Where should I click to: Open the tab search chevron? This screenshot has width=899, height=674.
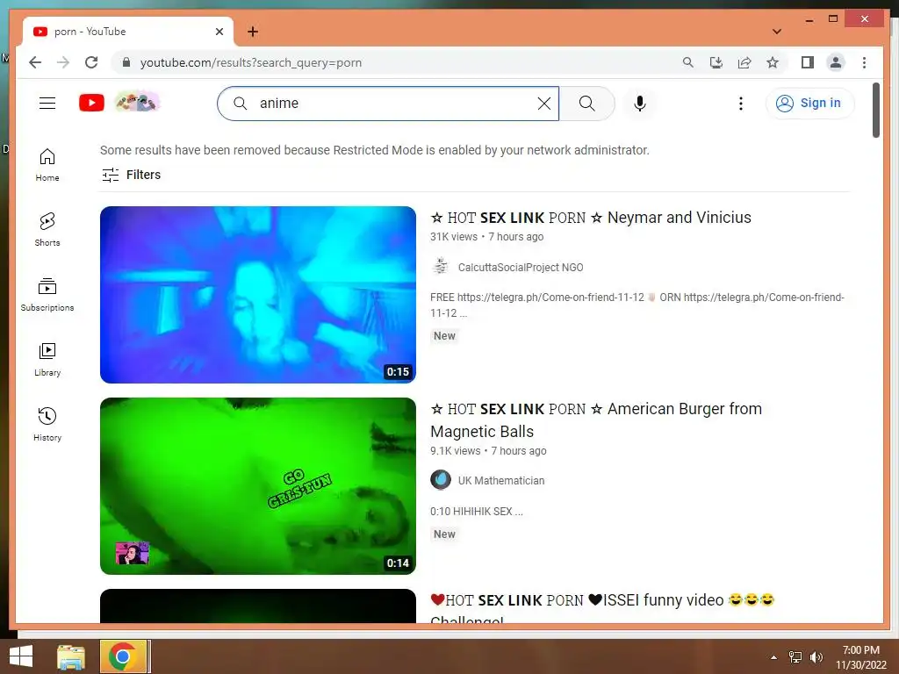click(777, 32)
